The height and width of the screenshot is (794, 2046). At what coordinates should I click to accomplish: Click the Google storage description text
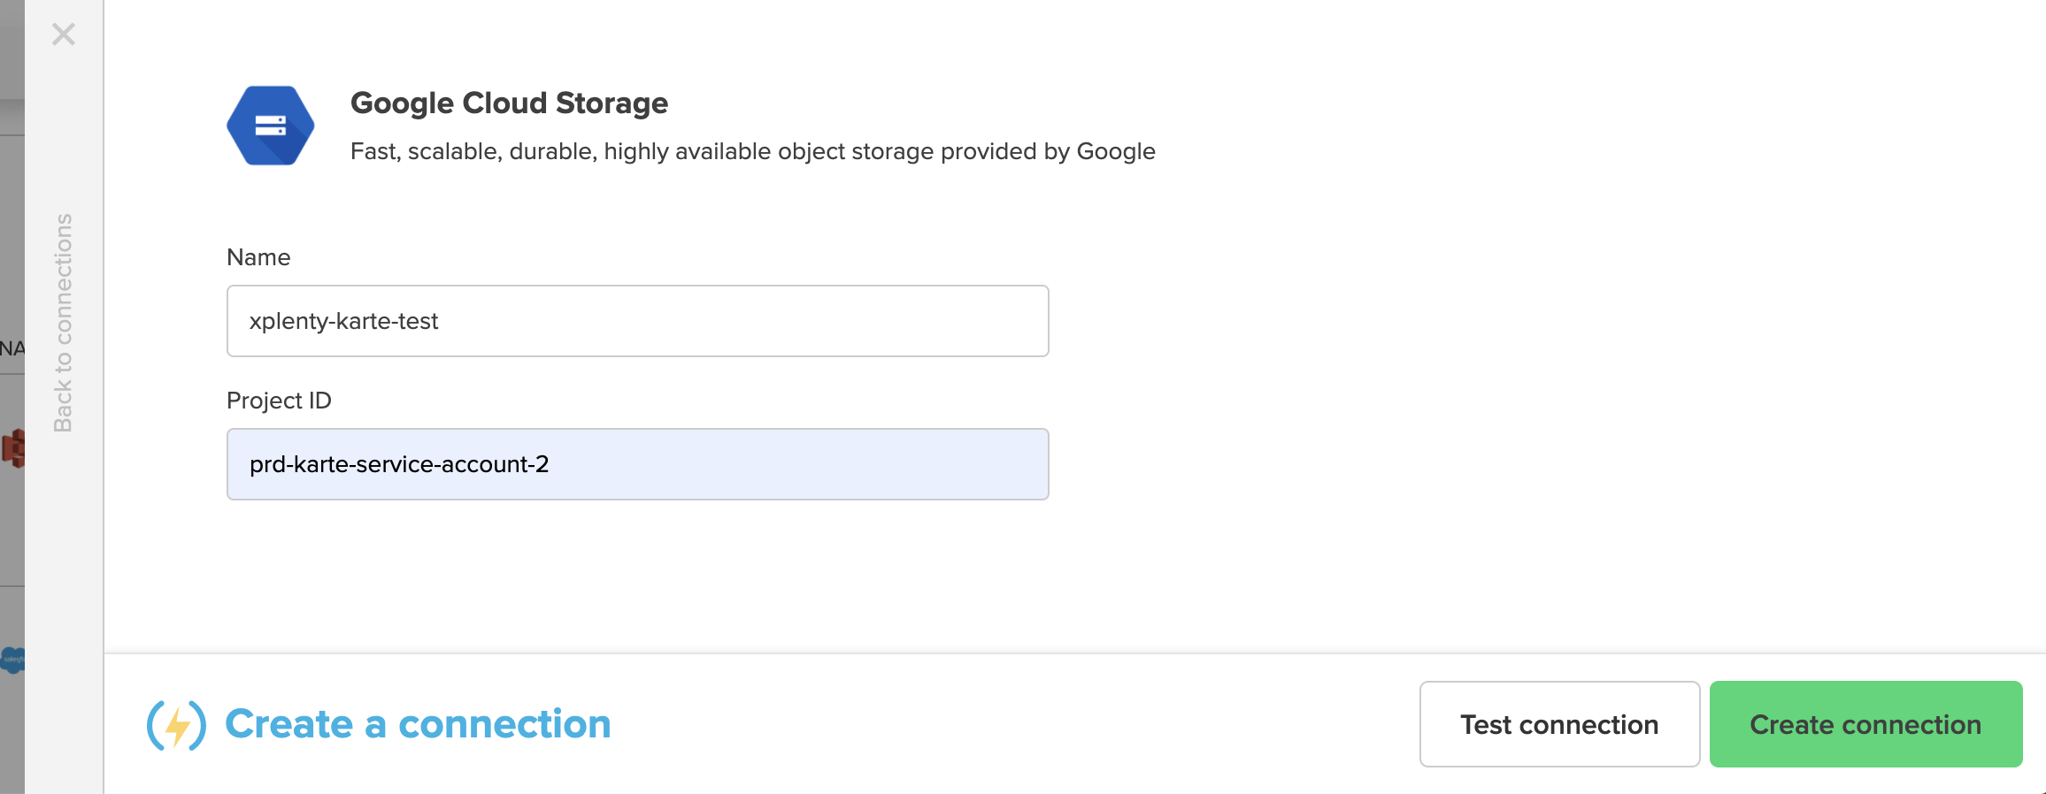[x=752, y=151]
